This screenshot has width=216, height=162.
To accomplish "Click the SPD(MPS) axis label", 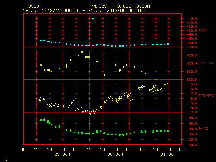I will click(x=206, y=96).
